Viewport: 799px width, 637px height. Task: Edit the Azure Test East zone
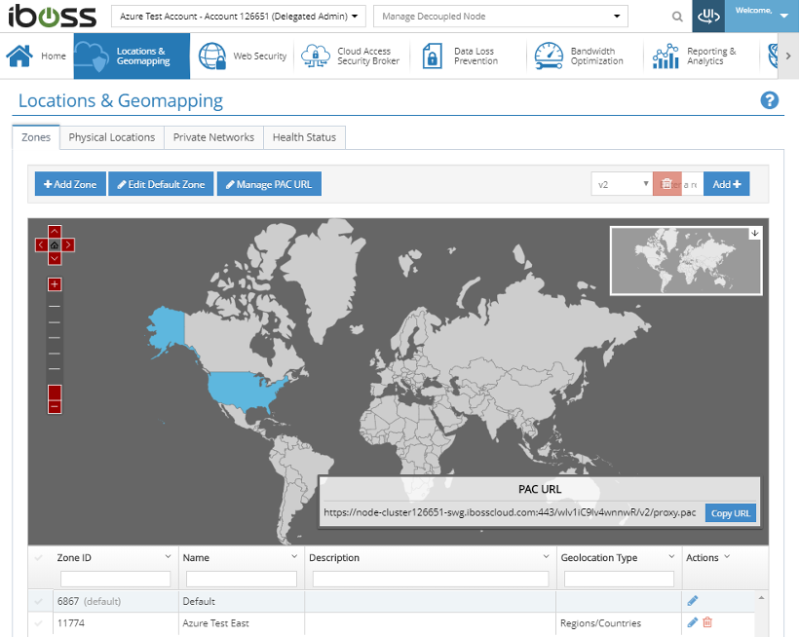click(x=693, y=622)
